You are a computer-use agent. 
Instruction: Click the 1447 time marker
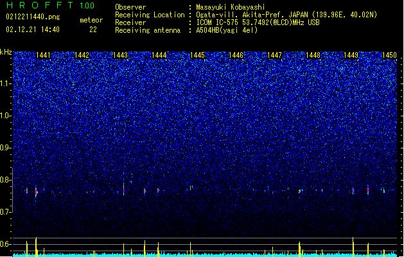click(x=274, y=55)
